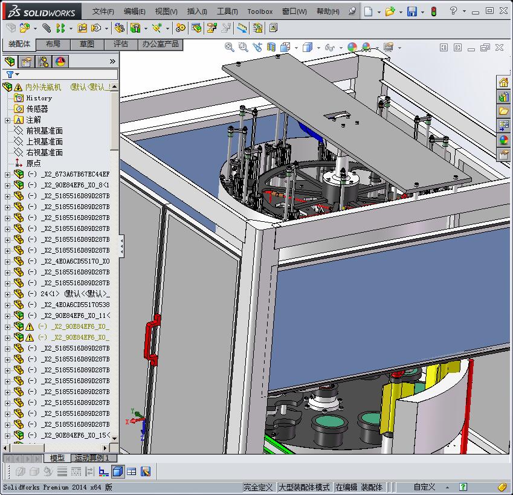Open the Design Library task pane
Image resolution: width=513 pixels, height=495 pixels.
[x=503, y=97]
